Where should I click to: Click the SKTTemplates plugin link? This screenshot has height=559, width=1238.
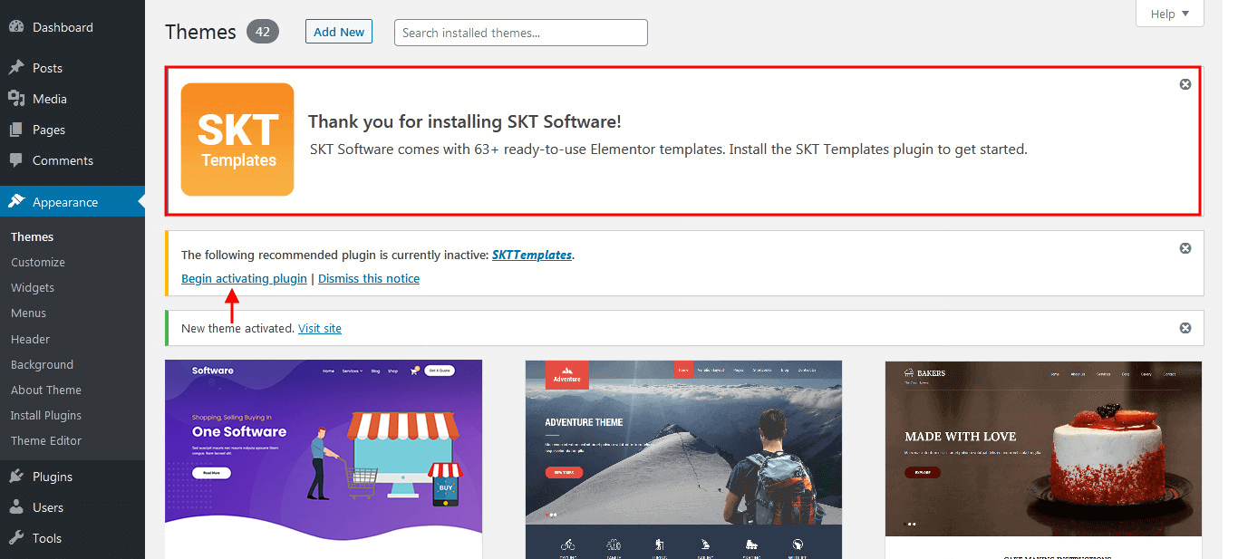532,255
